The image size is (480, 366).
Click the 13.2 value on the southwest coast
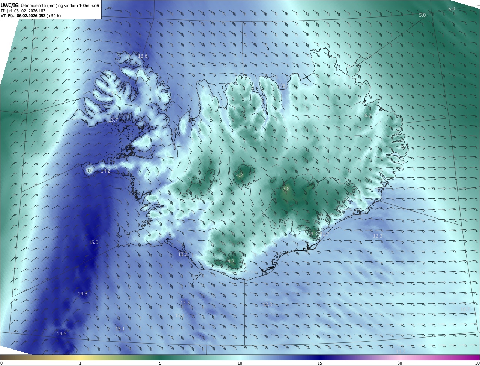[183, 254]
